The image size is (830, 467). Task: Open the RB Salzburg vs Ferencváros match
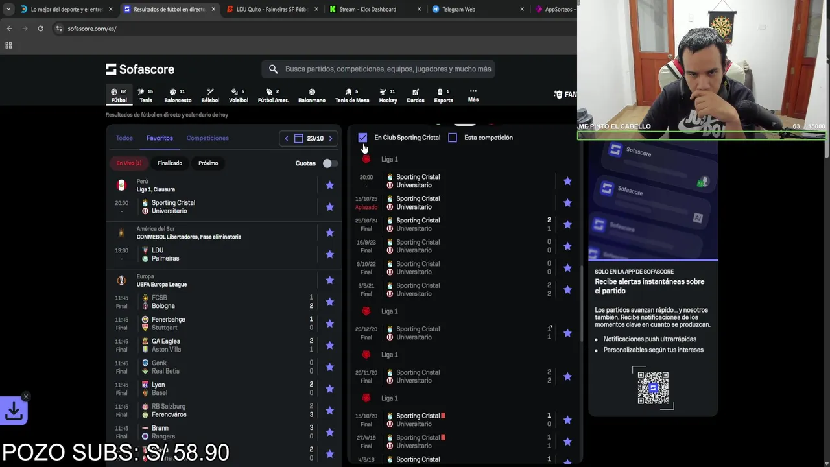click(x=224, y=411)
